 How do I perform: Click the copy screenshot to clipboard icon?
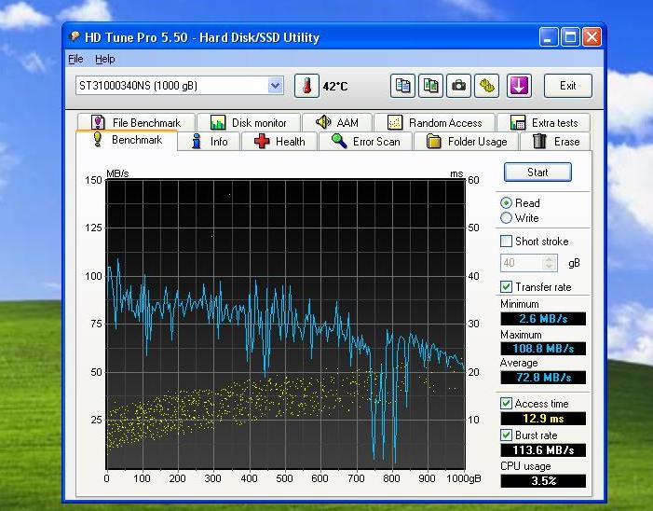tap(430, 86)
